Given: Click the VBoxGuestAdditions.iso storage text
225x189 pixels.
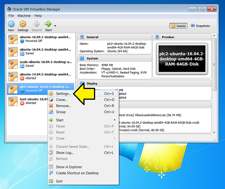Looking at the screenshot, I should [158, 115].
